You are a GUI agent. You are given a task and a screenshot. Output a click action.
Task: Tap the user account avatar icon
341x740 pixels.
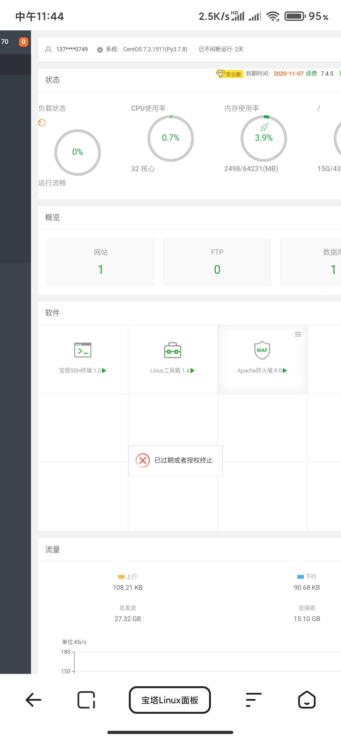coord(48,49)
